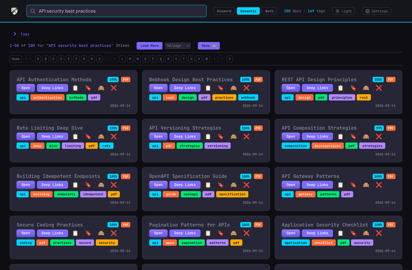This screenshot has height=270, width=412.
Task: Toggle the Light theme button
Action: click(x=344, y=11)
